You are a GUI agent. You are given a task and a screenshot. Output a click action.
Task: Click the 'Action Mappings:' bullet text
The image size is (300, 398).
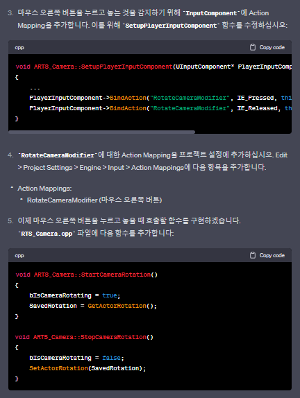pos(44,189)
